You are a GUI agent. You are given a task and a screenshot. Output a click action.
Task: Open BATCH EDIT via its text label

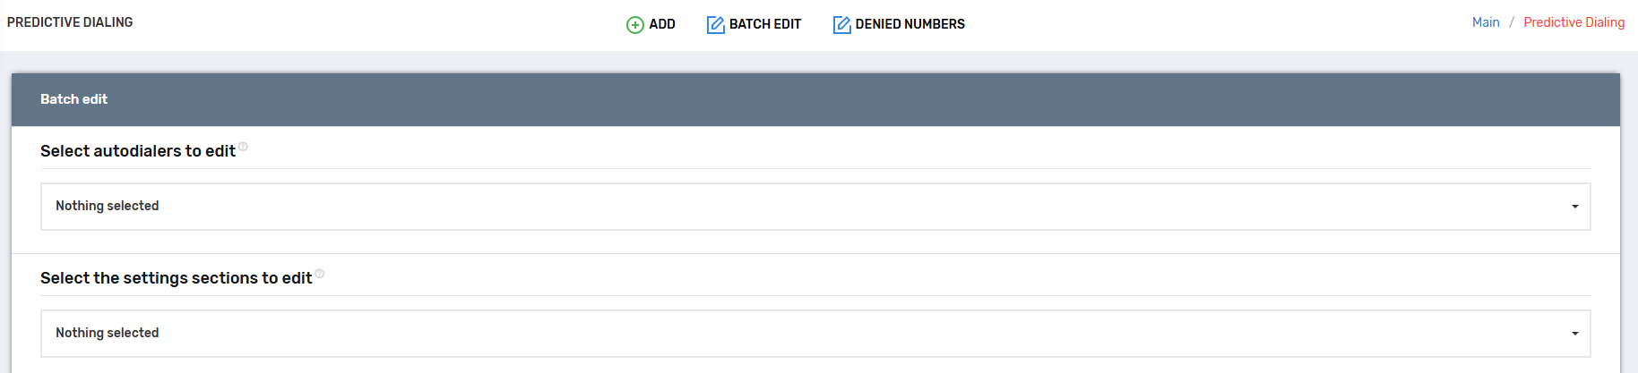click(x=764, y=24)
